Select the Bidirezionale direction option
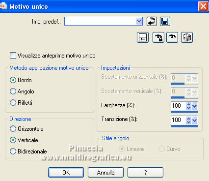The height and width of the screenshot is (181, 209). coord(13,151)
